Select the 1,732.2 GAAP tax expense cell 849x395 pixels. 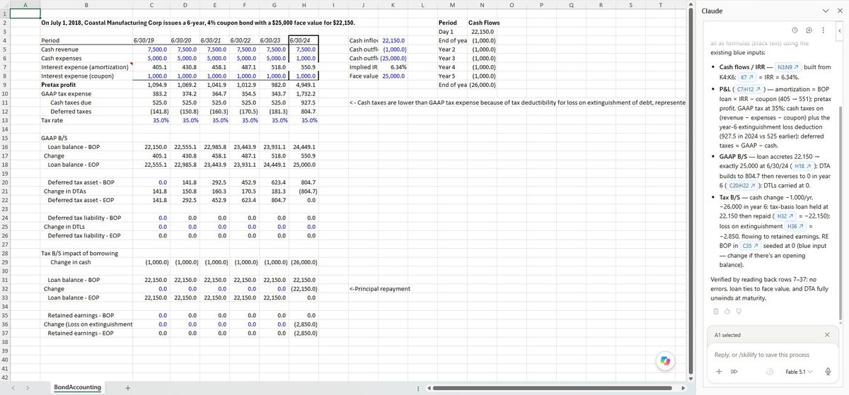point(303,93)
